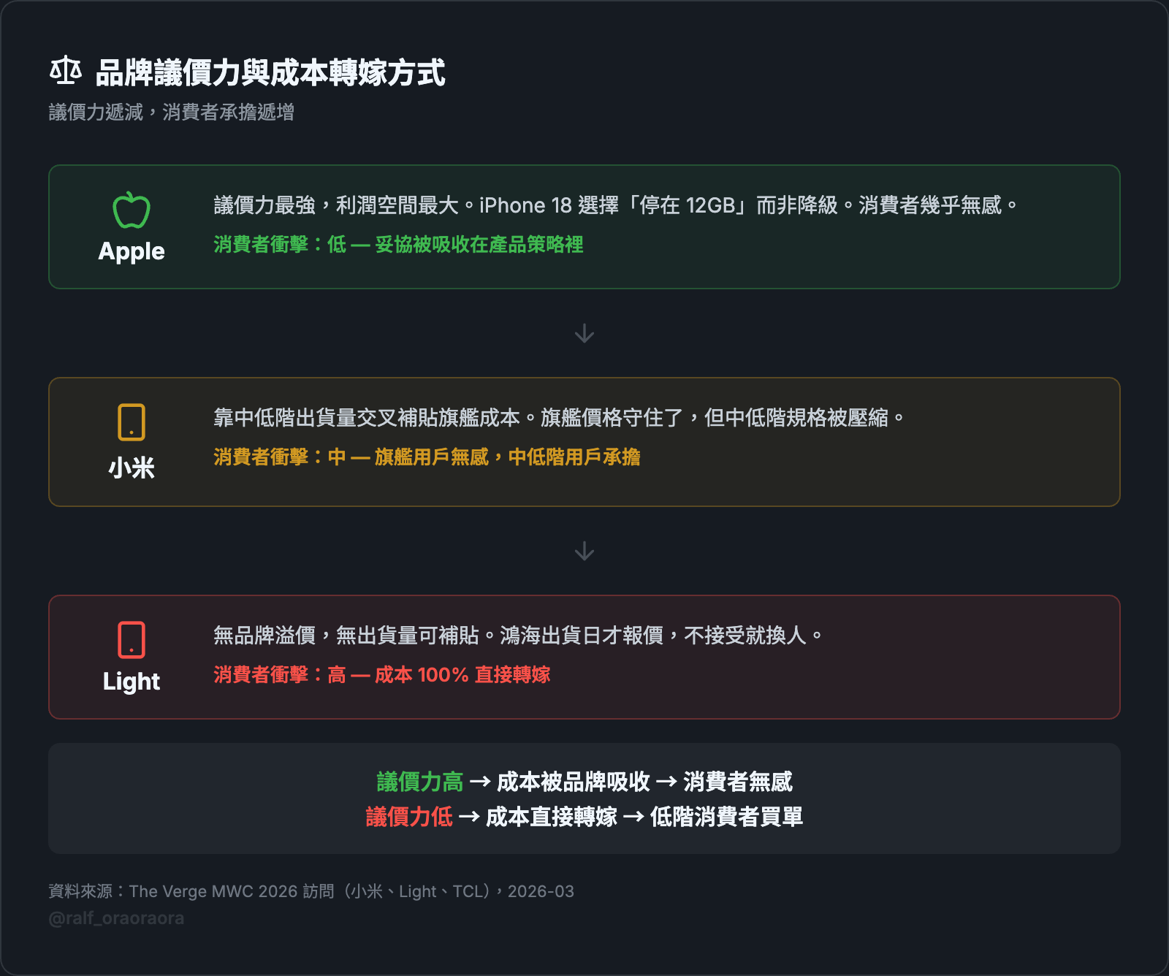This screenshot has width=1169, height=976.
Task: Click the yellow phone icon above 小米
Action: [x=132, y=422]
